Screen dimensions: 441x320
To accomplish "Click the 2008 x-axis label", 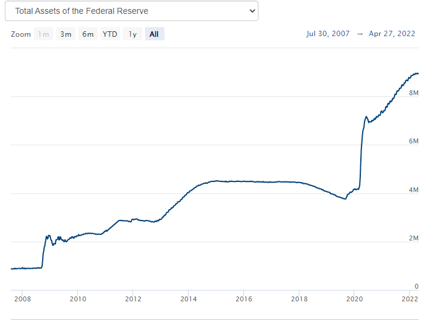I will click(x=22, y=299).
